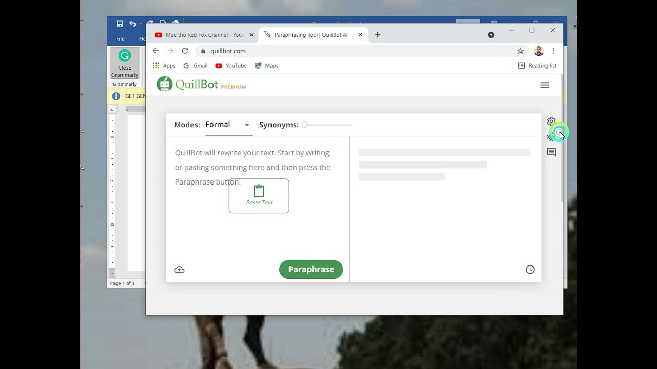Open the Gmail bookmark
This screenshot has height=369, width=657.
coord(195,66)
